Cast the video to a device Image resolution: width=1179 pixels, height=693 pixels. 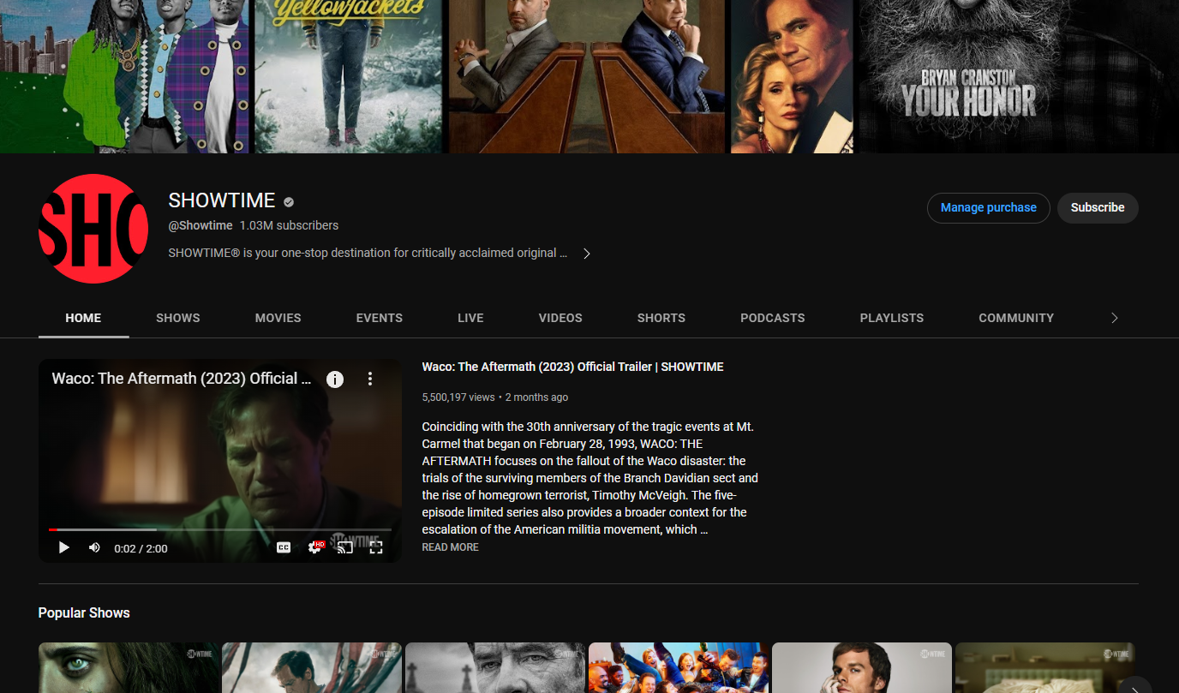tap(345, 547)
